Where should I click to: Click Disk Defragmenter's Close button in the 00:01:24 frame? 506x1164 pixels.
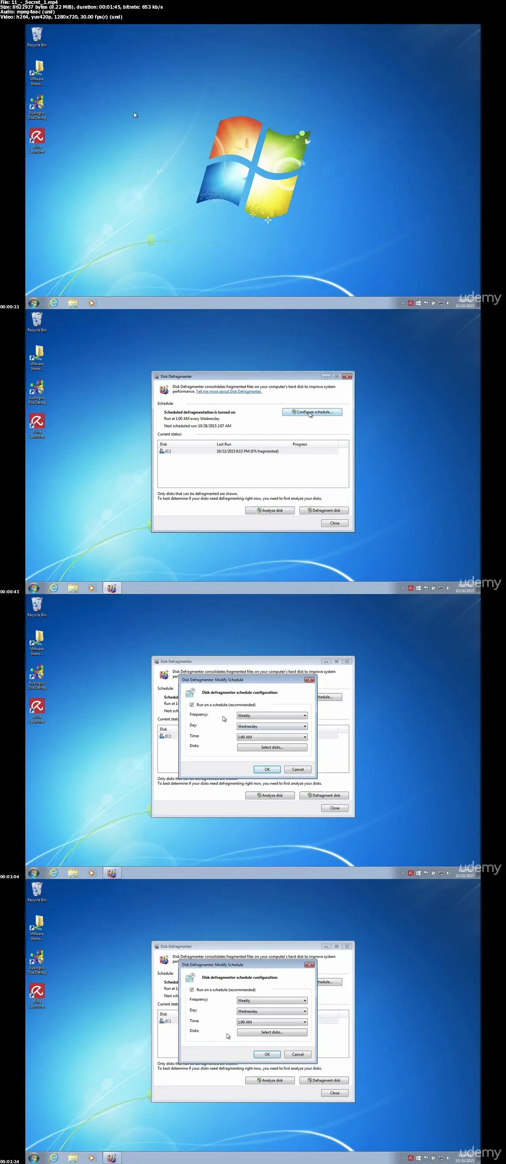[334, 1093]
